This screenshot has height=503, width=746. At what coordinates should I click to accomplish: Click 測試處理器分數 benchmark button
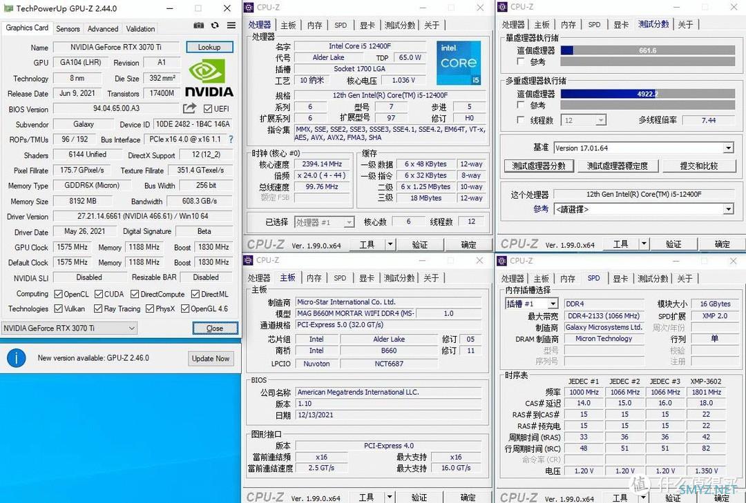(x=539, y=166)
